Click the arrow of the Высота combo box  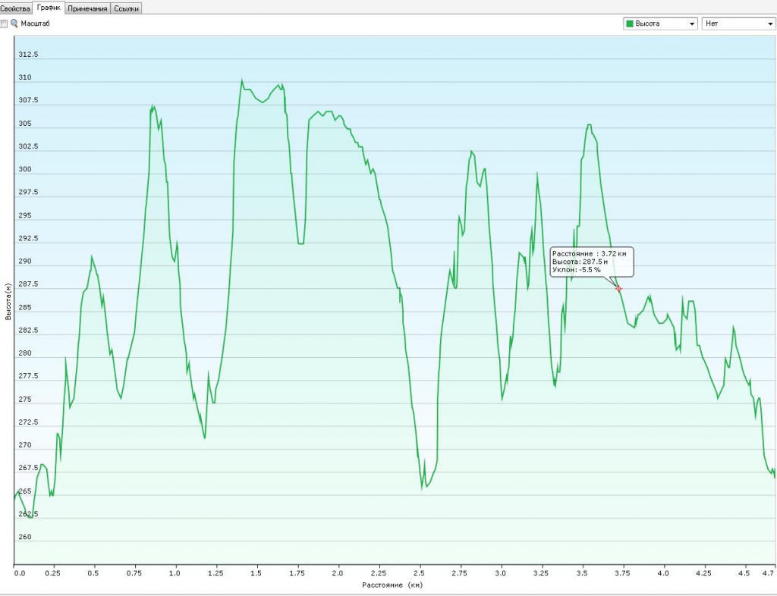[692, 24]
